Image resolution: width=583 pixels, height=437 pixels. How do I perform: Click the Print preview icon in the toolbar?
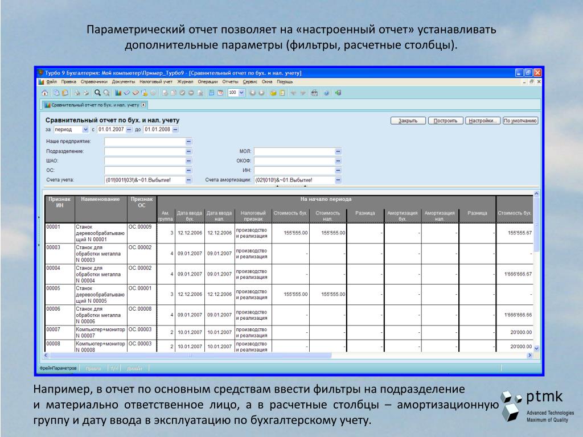coord(77,93)
